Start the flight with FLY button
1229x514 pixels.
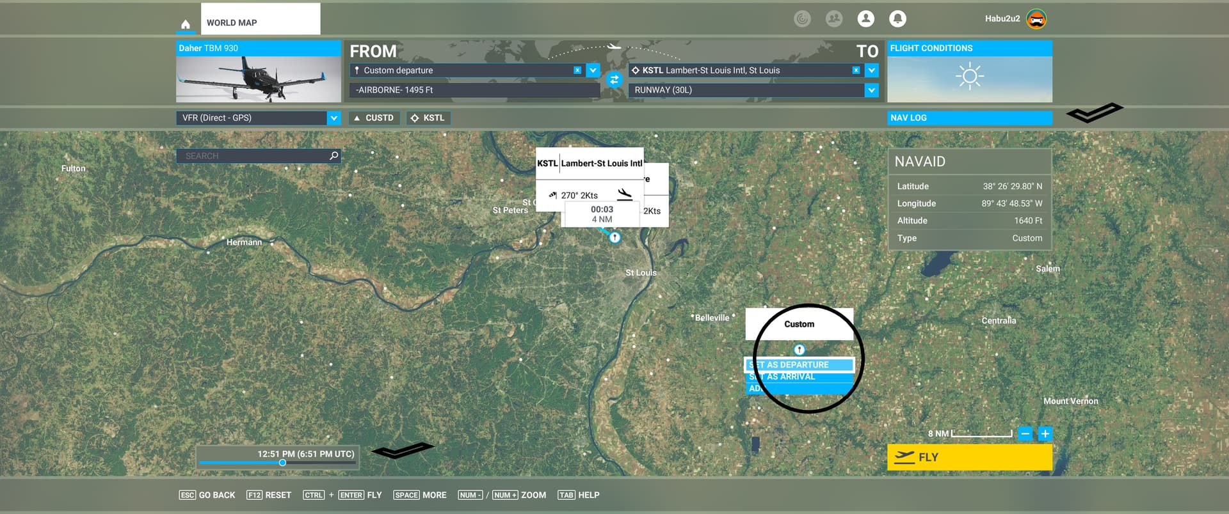(x=970, y=457)
